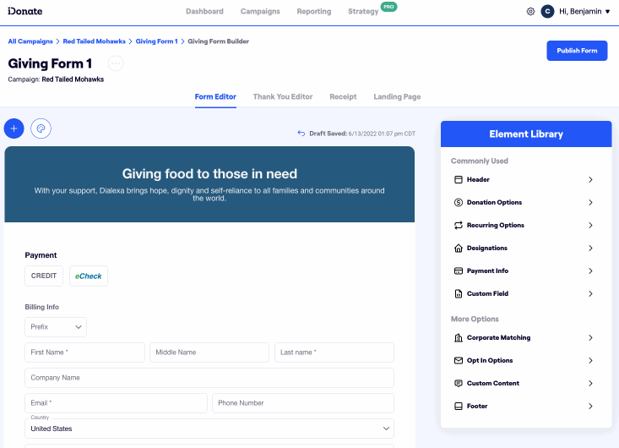Click the PRO badge next to Strategy
This screenshot has width=619, height=448.
[388, 7]
